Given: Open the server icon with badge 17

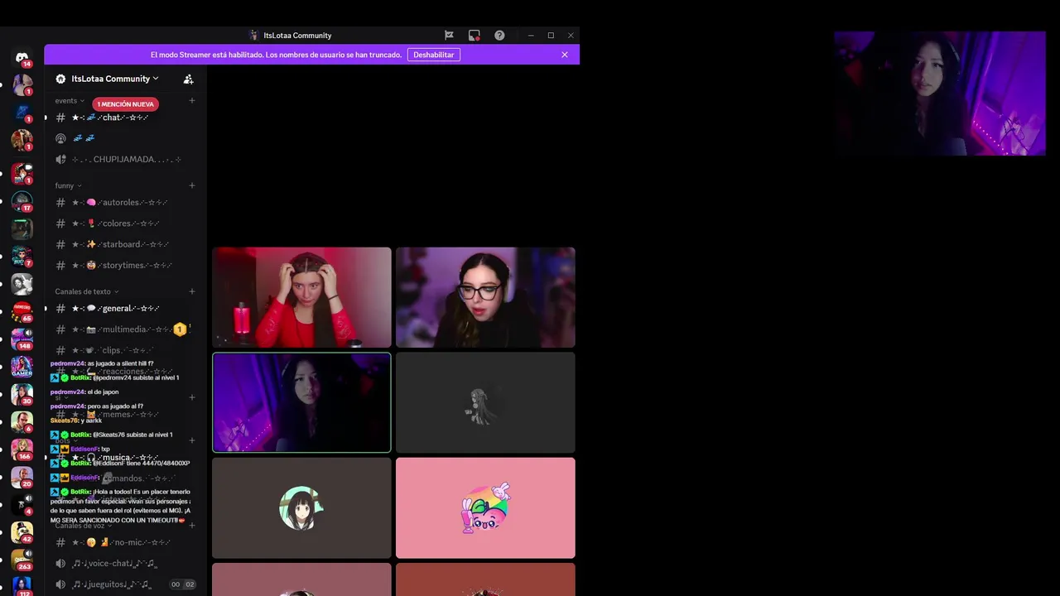Looking at the screenshot, I should [22, 200].
